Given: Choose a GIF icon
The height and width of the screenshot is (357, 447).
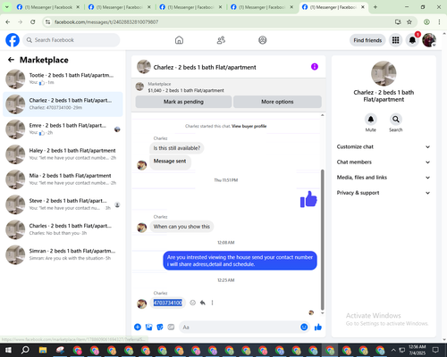Looking at the screenshot, I should (x=171, y=328).
